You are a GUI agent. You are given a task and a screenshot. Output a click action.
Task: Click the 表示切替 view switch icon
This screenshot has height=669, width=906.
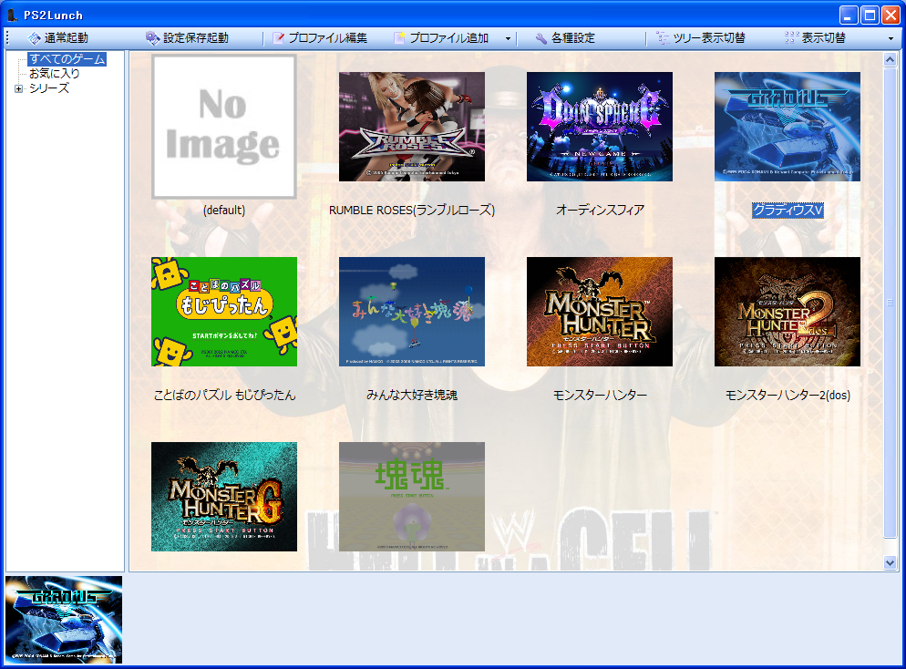pos(791,38)
